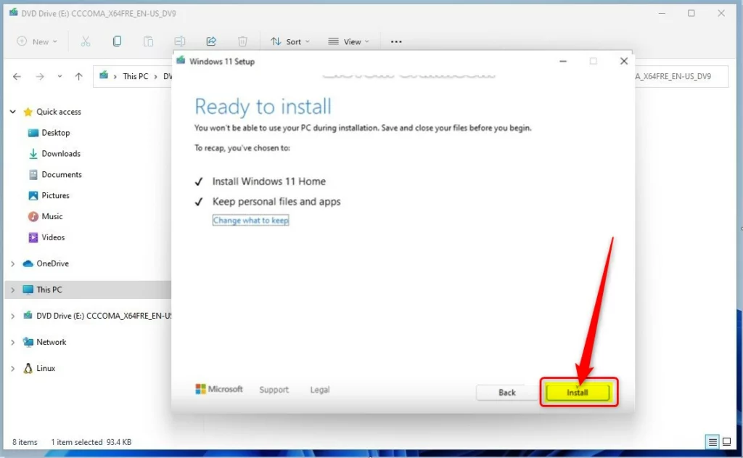Open the 'Change what to keep' link

click(250, 221)
